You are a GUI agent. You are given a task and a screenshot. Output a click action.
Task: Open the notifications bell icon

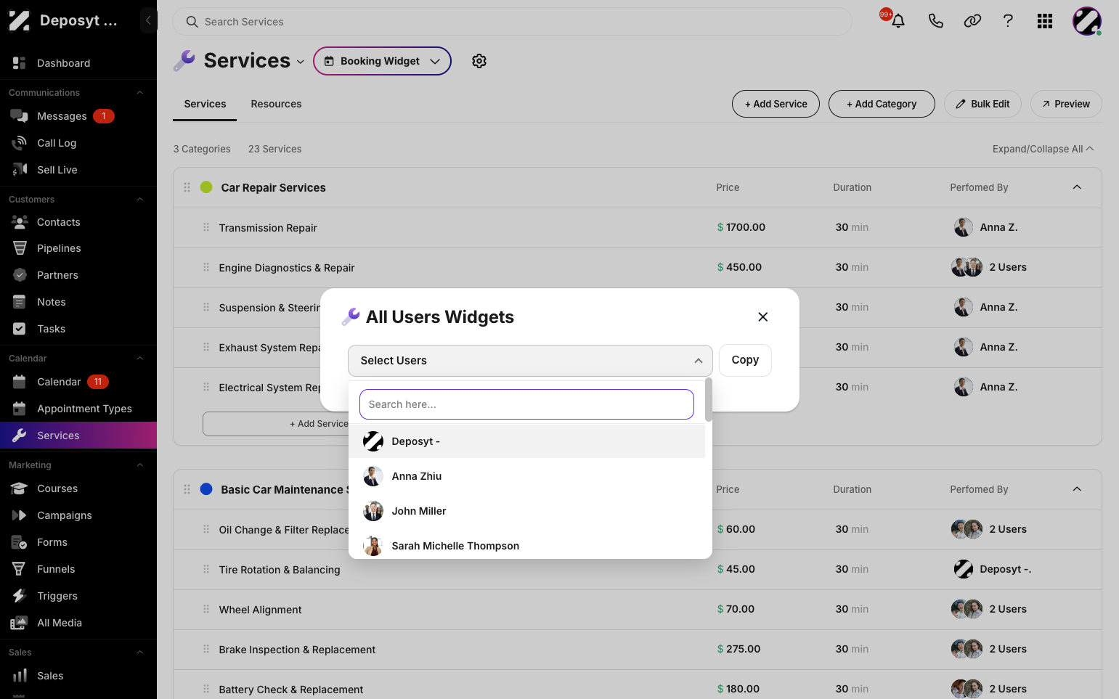click(898, 21)
